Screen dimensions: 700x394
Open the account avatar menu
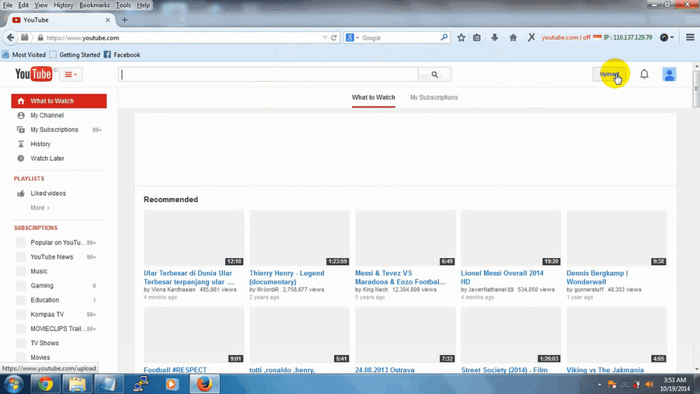click(x=669, y=74)
